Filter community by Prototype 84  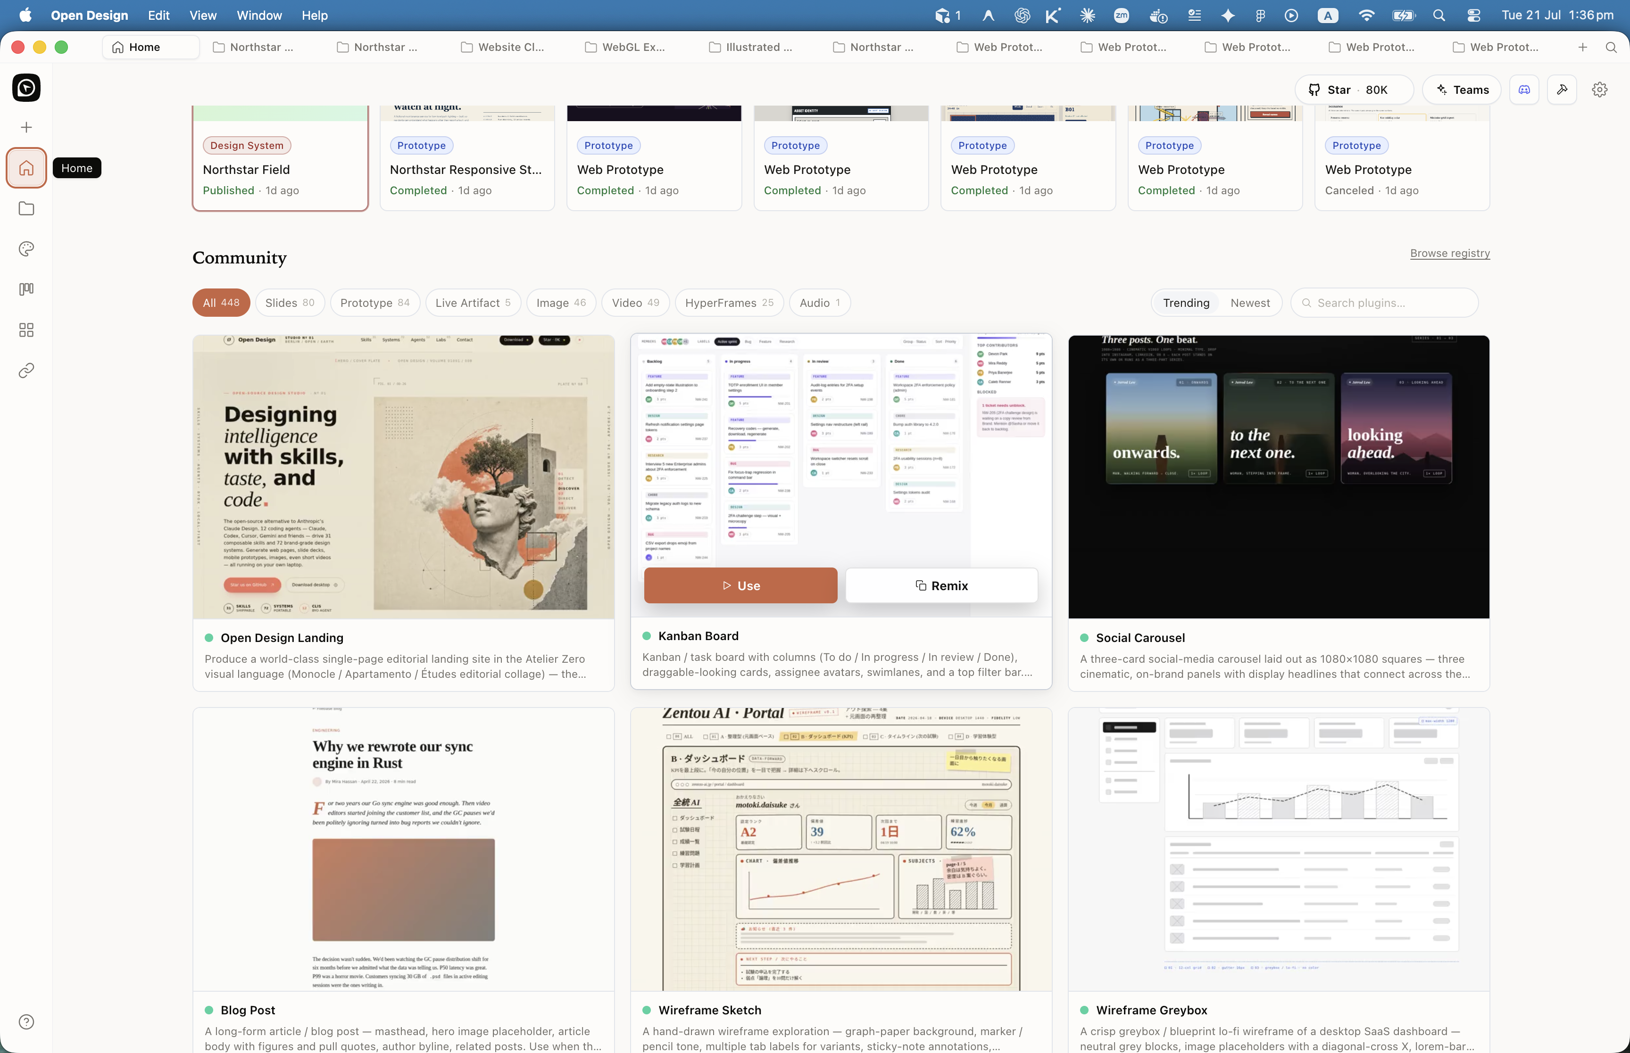[x=375, y=303]
